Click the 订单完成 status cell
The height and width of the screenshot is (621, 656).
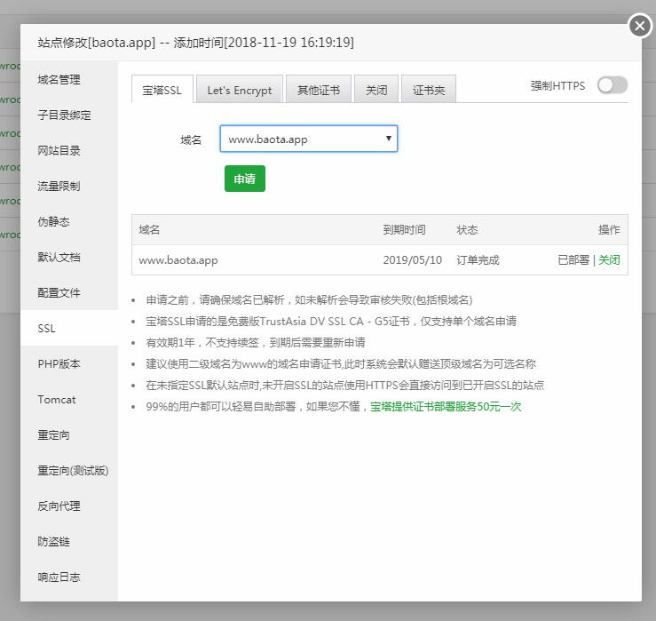point(478,260)
